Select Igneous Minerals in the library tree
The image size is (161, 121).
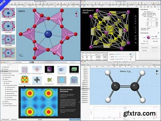pos(10,93)
